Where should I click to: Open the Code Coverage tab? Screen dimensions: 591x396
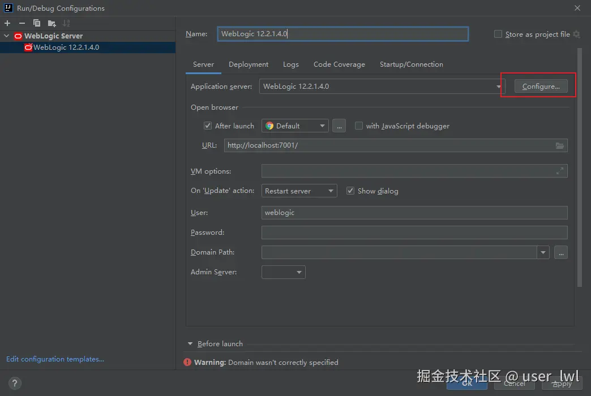click(339, 64)
